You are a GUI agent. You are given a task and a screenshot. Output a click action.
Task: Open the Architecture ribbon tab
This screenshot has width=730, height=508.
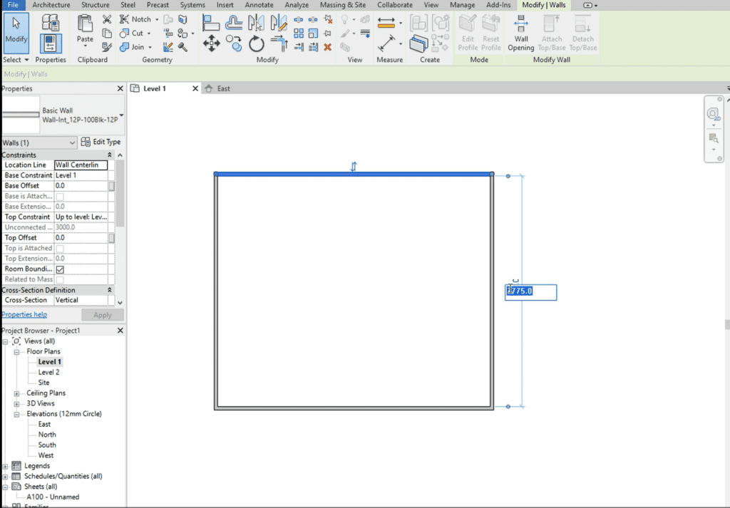(x=51, y=5)
